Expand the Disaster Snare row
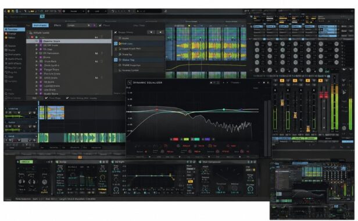This screenshot has width=358, height=221. click(x=37, y=41)
